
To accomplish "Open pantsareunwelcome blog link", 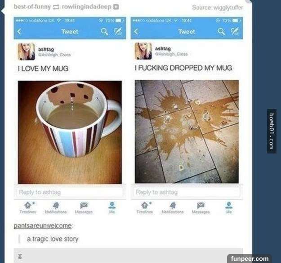I will [42, 226].
